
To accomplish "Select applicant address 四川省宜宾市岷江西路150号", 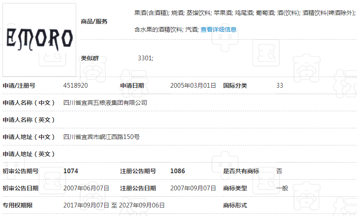I will (x=101, y=137).
